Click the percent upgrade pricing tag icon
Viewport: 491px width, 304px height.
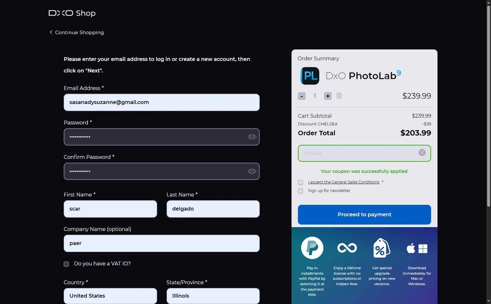click(x=382, y=248)
